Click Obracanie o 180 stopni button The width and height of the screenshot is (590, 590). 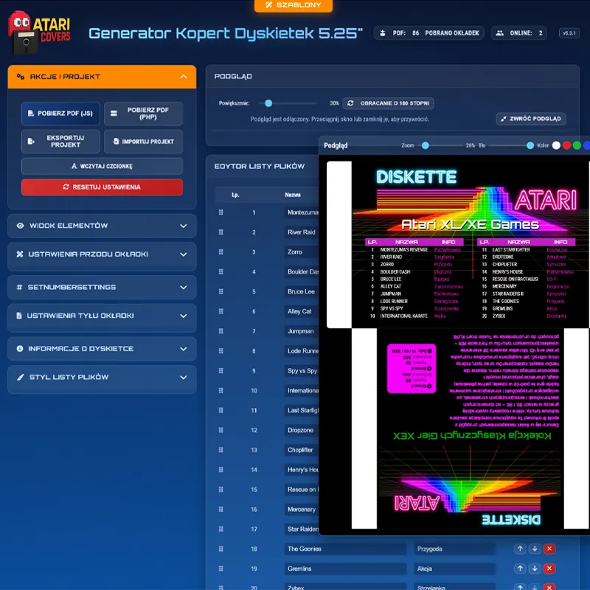click(388, 103)
